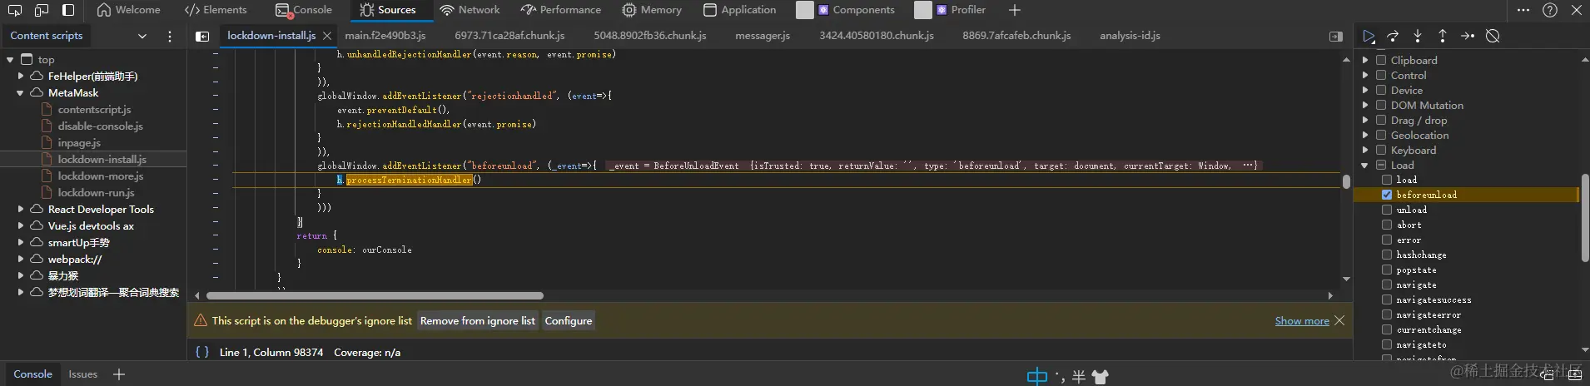Check the DOM Mutation category checkbox
This screenshot has width=1590, height=386.
tap(1381, 105)
